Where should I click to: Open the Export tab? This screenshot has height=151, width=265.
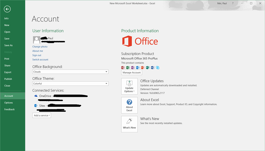tap(8, 72)
